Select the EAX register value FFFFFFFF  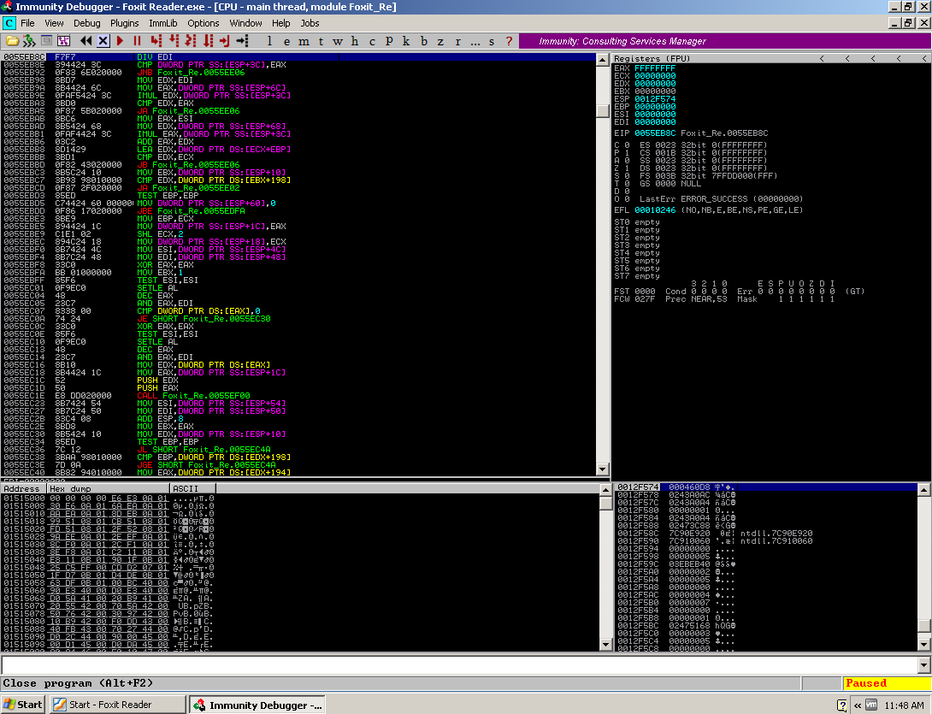tap(654, 68)
